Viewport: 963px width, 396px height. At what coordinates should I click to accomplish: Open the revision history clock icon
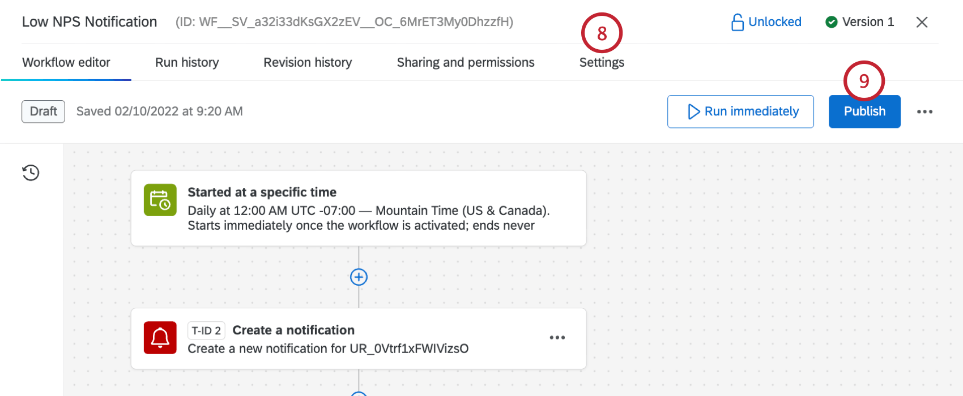(31, 173)
